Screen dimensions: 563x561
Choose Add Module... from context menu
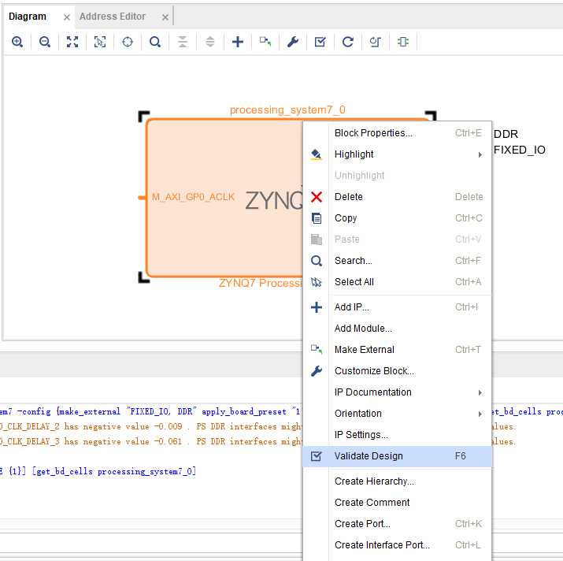pyautogui.click(x=397, y=329)
